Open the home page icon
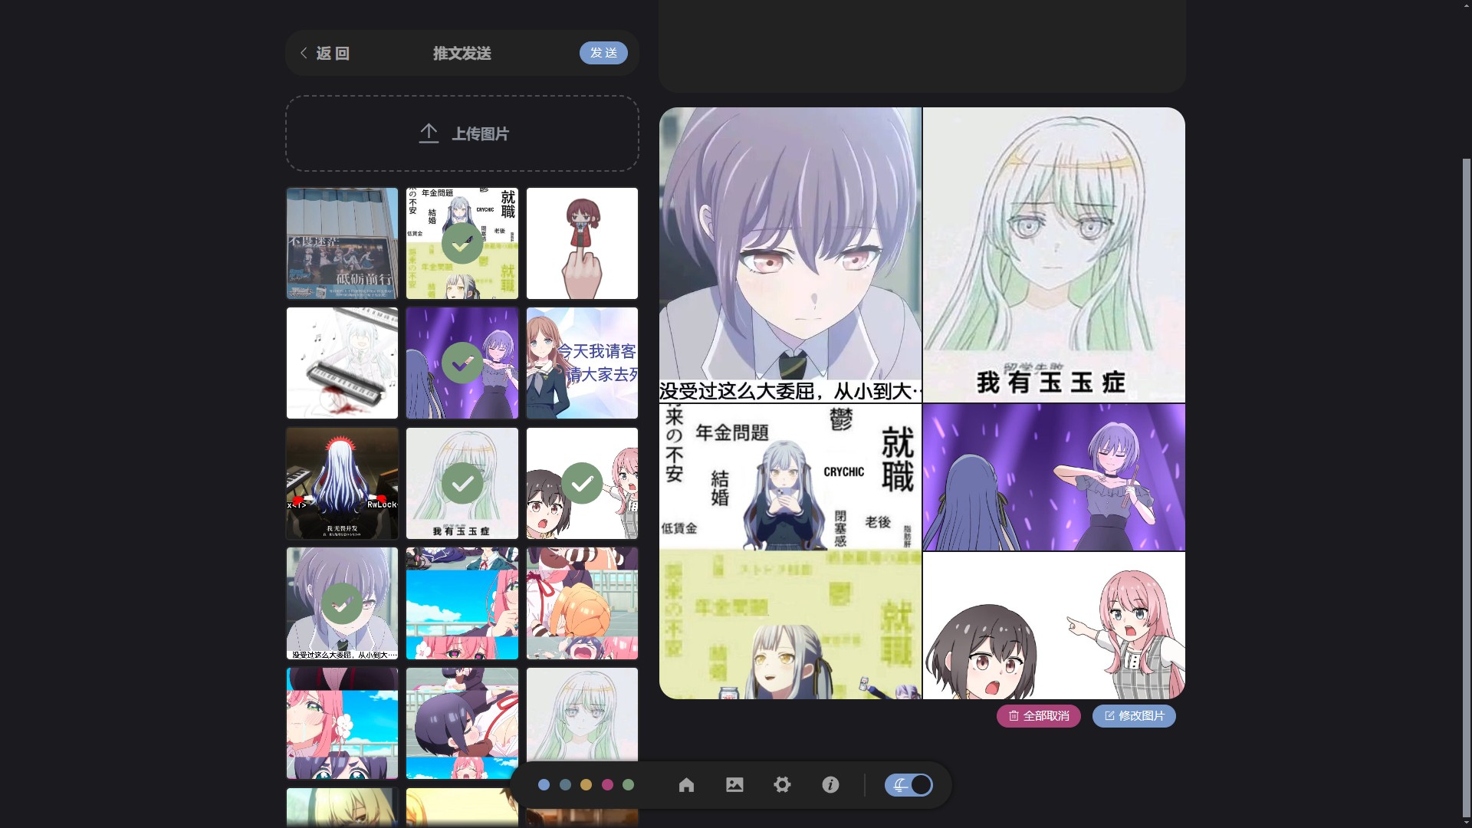This screenshot has width=1472, height=828. [x=686, y=784]
